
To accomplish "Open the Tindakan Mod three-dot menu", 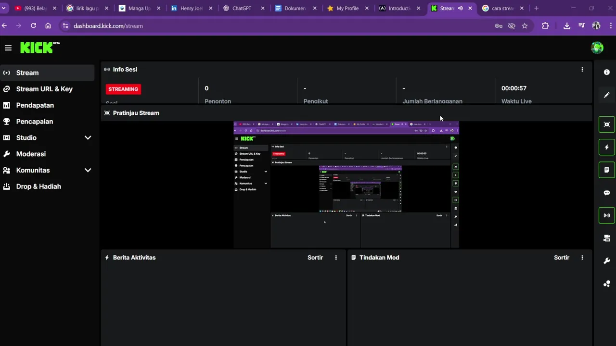I will click(x=582, y=258).
